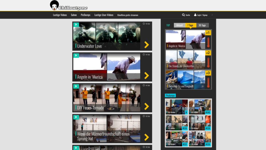
Task: Open Lustige User-Videos section
Action: (104, 15)
